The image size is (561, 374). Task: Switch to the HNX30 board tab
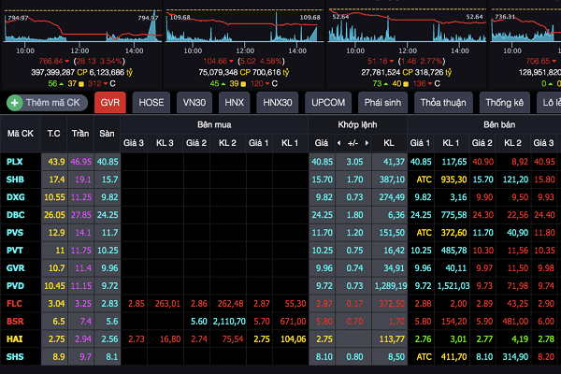tap(279, 103)
